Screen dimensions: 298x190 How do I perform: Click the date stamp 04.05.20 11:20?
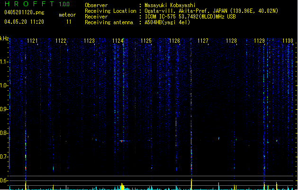click(24, 22)
